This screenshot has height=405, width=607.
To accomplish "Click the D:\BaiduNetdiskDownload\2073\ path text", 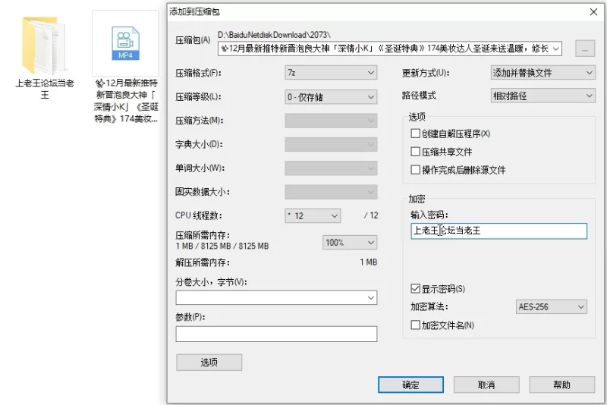I will tap(274, 35).
